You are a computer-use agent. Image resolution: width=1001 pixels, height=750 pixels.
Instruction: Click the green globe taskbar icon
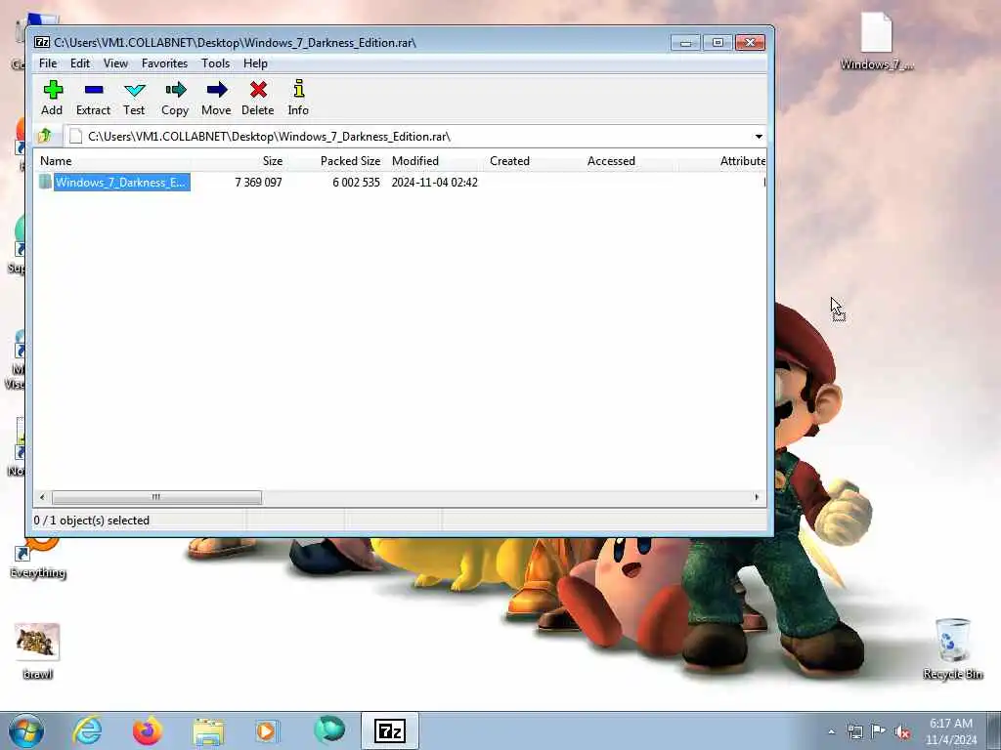pyautogui.click(x=329, y=730)
